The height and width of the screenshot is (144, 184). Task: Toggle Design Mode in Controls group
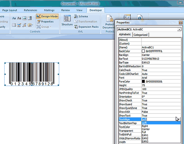click(x=47, y=16)
